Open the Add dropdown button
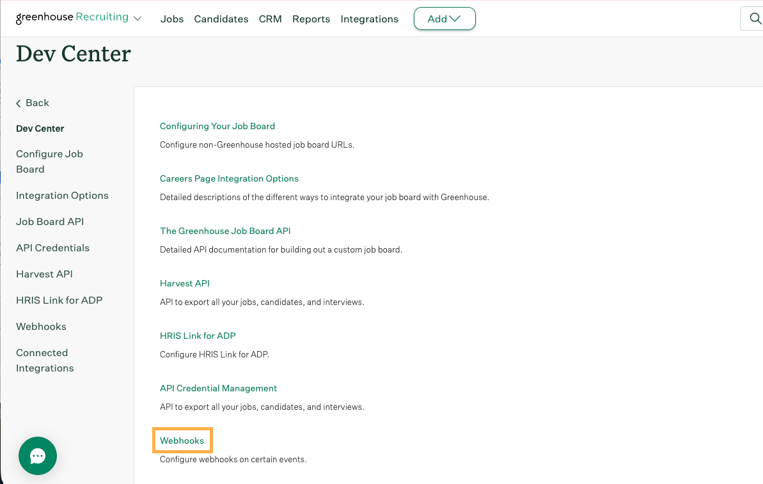Screen dimensions: 763x484 click(444, 19)
